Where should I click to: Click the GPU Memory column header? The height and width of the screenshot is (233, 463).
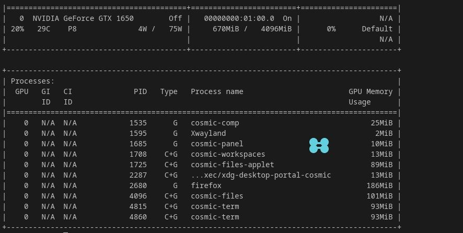(371, 91)
